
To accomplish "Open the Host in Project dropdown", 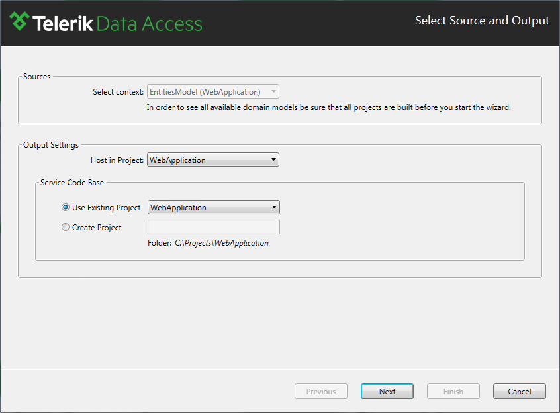I will pos(213,160).
